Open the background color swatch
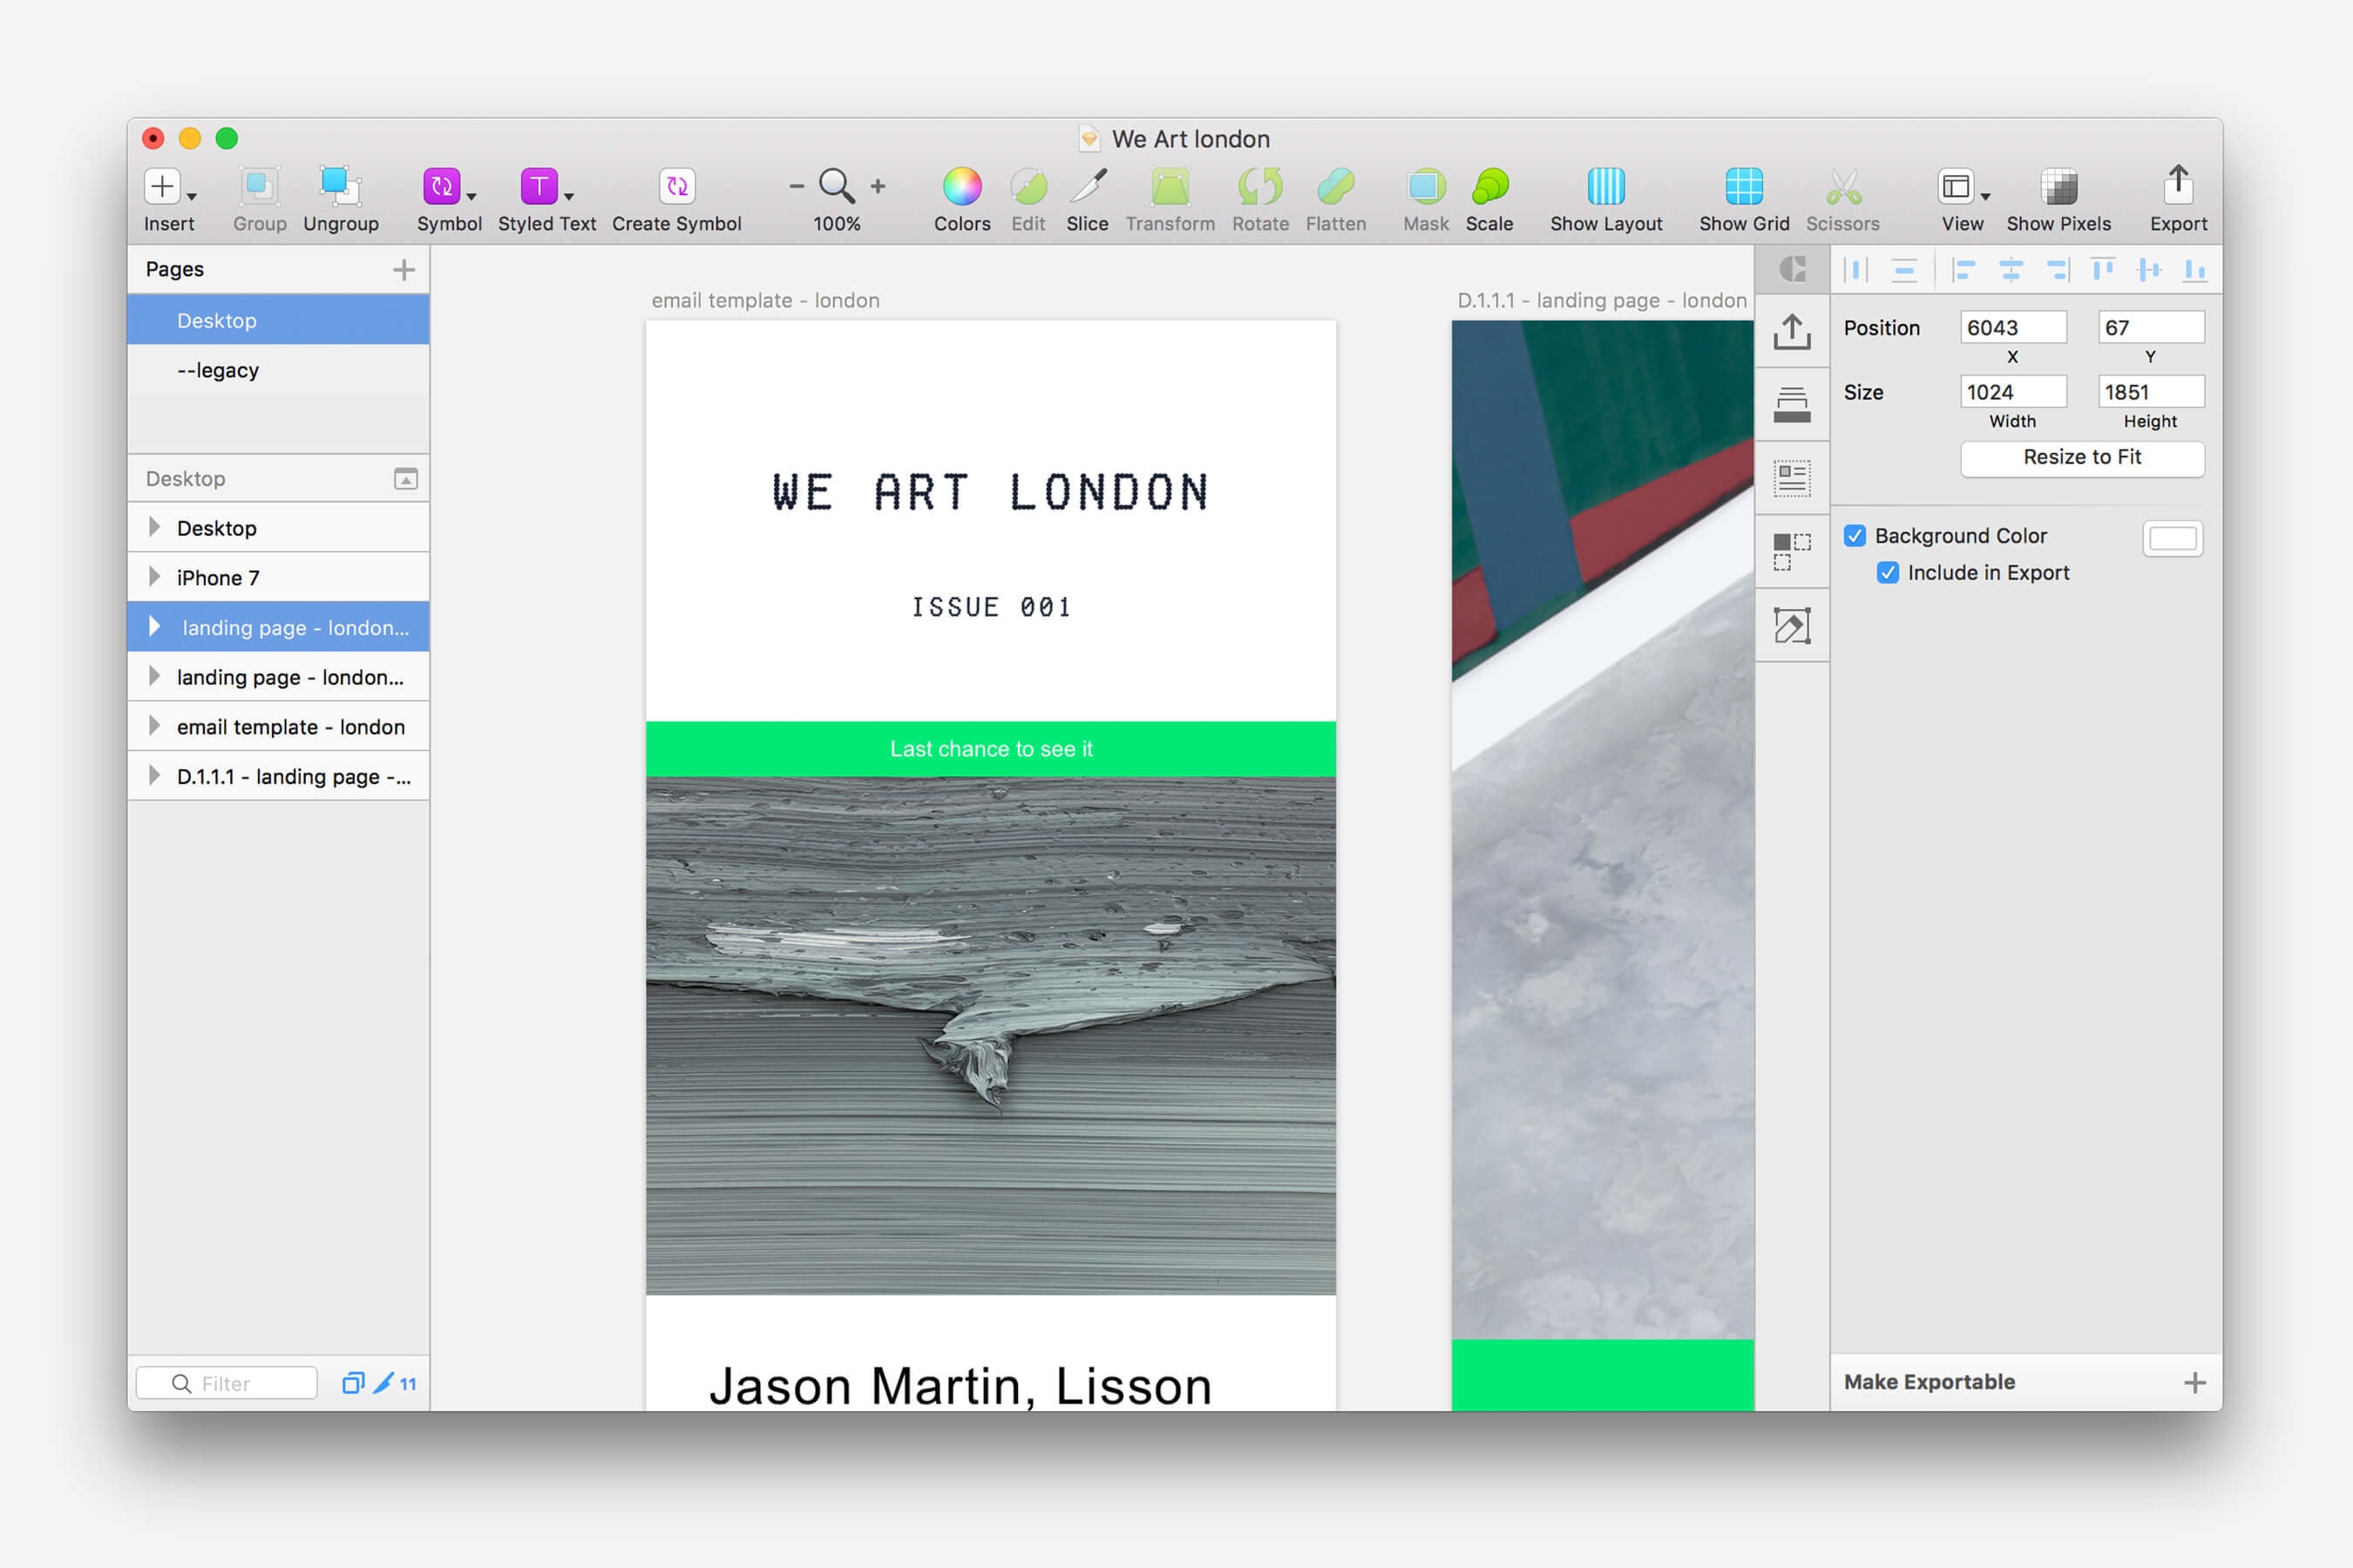This screenshot has height=1568, width=2353. pyautogui.click(x=2172, y=539)
